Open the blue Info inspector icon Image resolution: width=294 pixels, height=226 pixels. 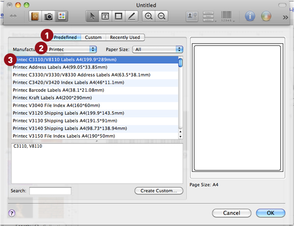pyautogui.click(x=250, y=16)
